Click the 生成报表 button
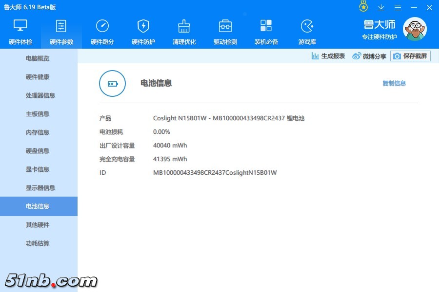The image size is (439, 292). pos(328,56)
